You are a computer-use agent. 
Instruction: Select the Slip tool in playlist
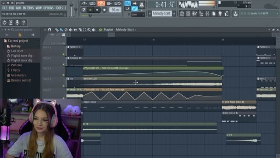click(75, 30)
